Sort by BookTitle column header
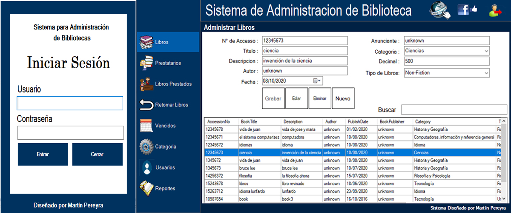The image size is (511, 213). (259, 121)
